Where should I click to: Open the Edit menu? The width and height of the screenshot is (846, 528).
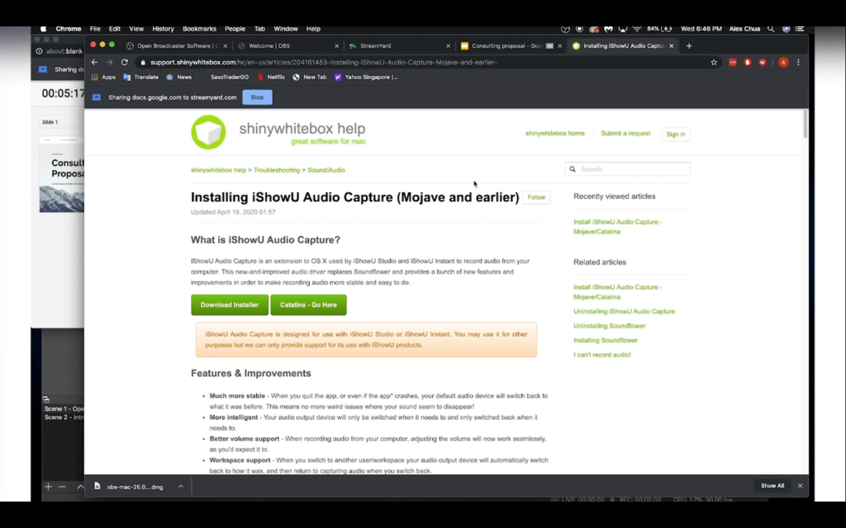pyautogui.click(x=114, y=29)
